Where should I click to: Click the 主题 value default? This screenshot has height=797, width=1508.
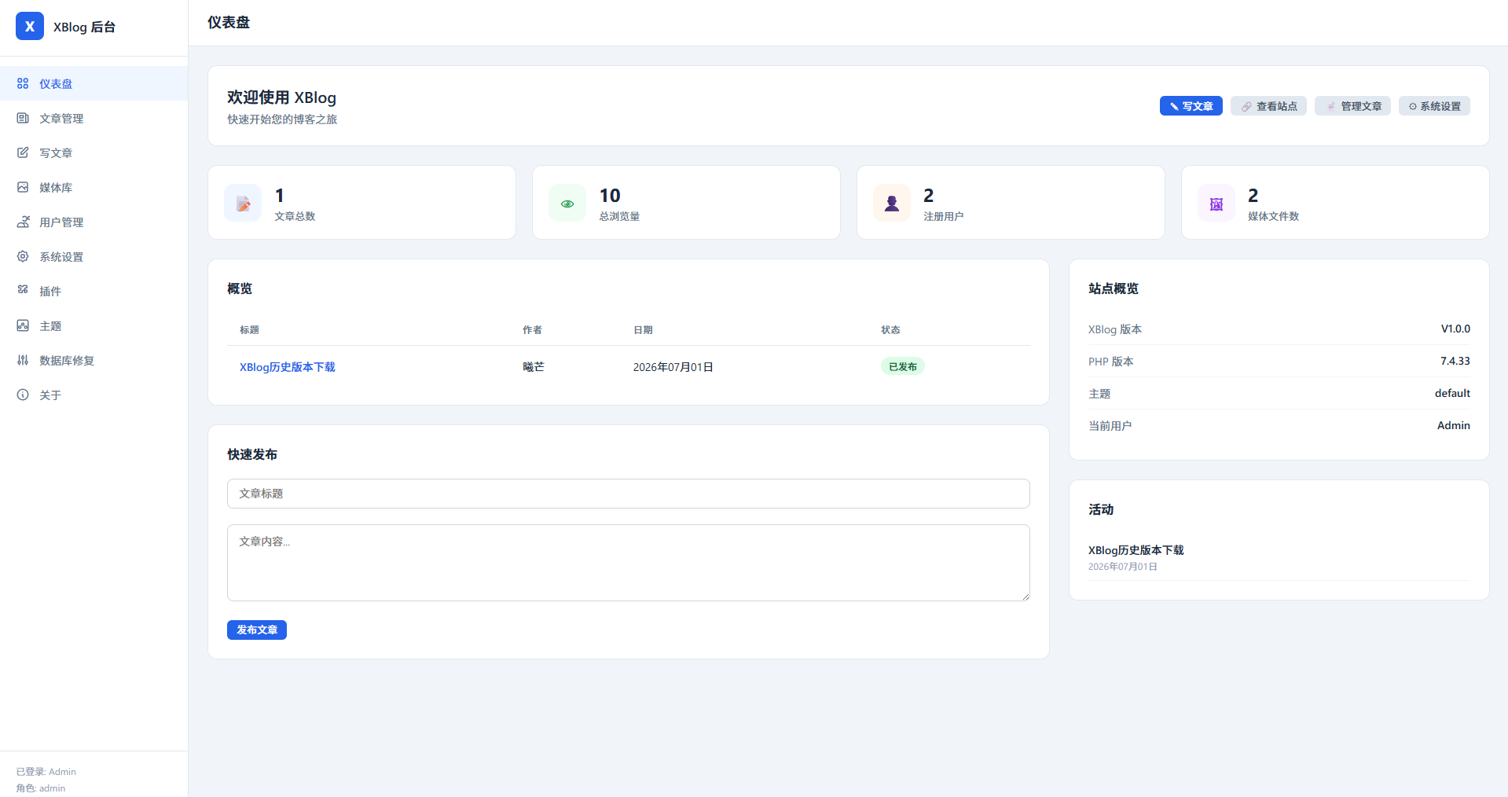(1452, 393)
